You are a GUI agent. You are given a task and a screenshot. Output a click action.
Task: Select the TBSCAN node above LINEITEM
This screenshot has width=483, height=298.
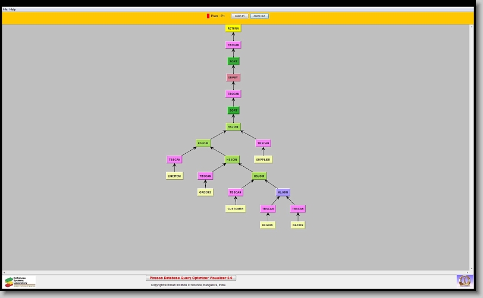[174, 160]
